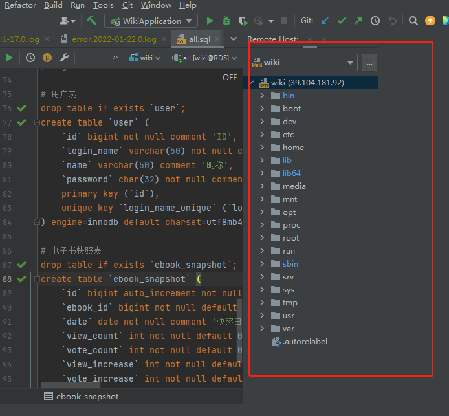Push commits with Git green arrow
Screen dimensions: 449x416
(x=358, y=21)
